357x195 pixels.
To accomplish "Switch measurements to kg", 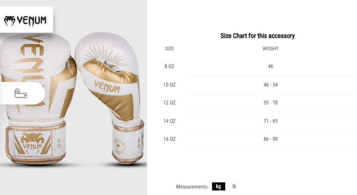I will click(218, 186).
